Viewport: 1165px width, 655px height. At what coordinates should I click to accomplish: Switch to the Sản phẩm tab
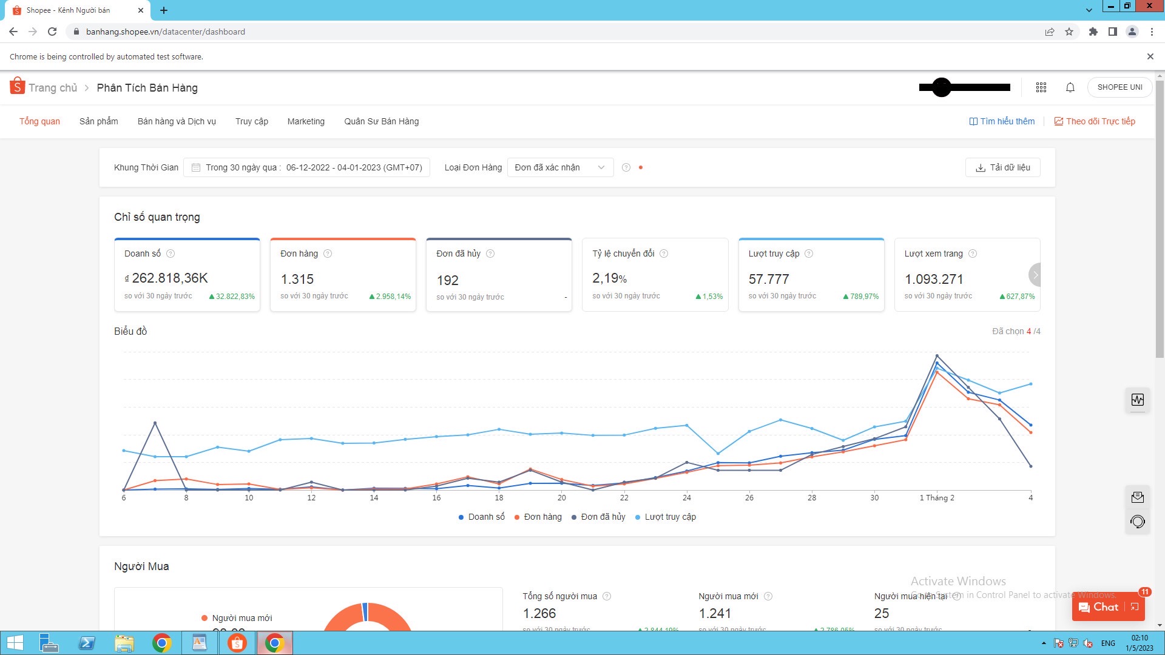99,121
